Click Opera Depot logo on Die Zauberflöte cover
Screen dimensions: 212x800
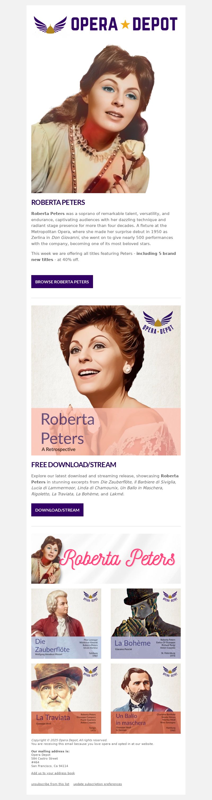[x=91, y=596]
